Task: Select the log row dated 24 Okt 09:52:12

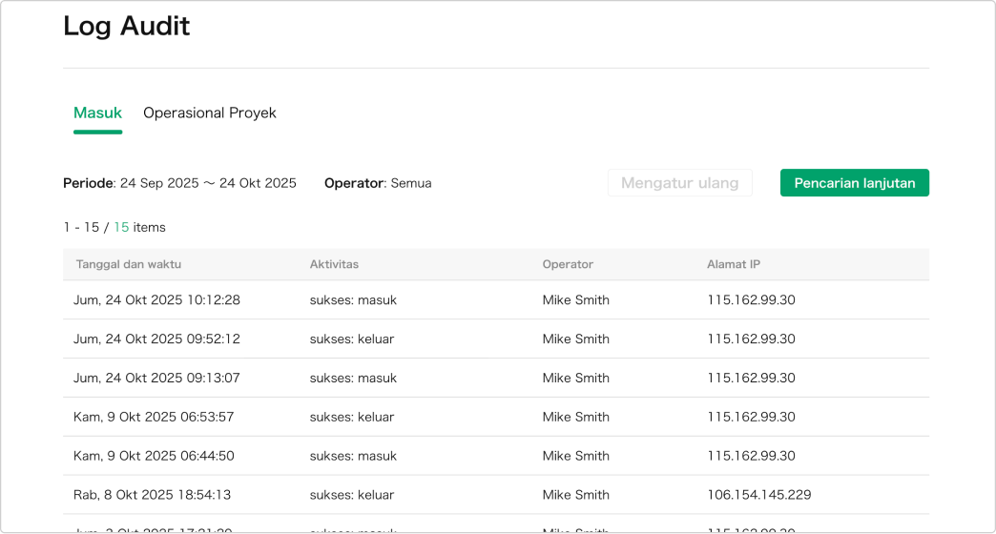Action: pyautogui.click(x=156, y=339)
